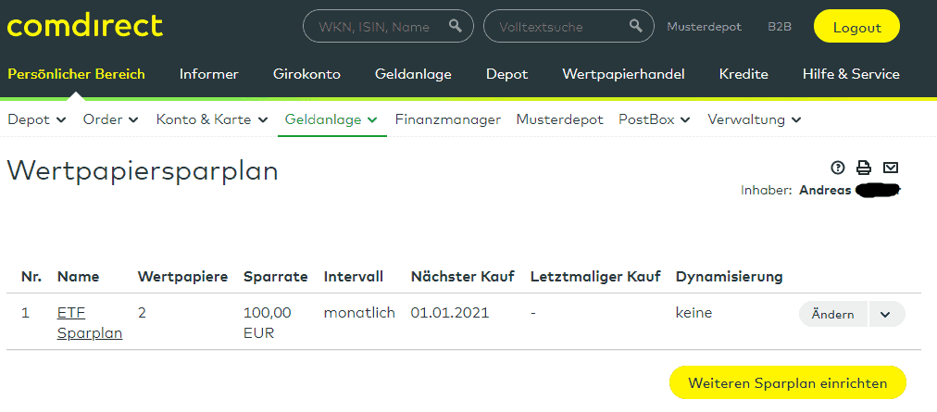Expand the arrow next to Ändern
937x412 pixels.
pyautogui.click(x=887, y=315)
